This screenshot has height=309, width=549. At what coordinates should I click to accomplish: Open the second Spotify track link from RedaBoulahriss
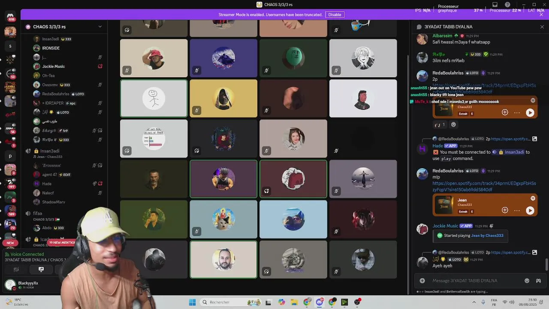coord(484,186)
